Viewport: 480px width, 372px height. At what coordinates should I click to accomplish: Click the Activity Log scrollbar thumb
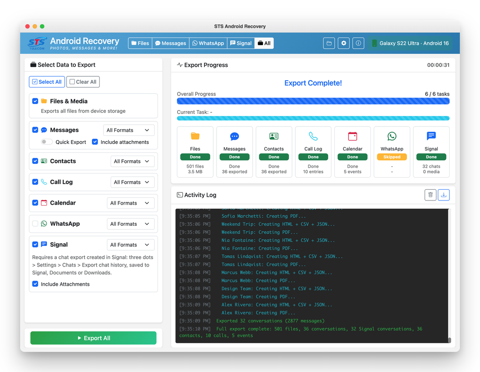[450, 340]
